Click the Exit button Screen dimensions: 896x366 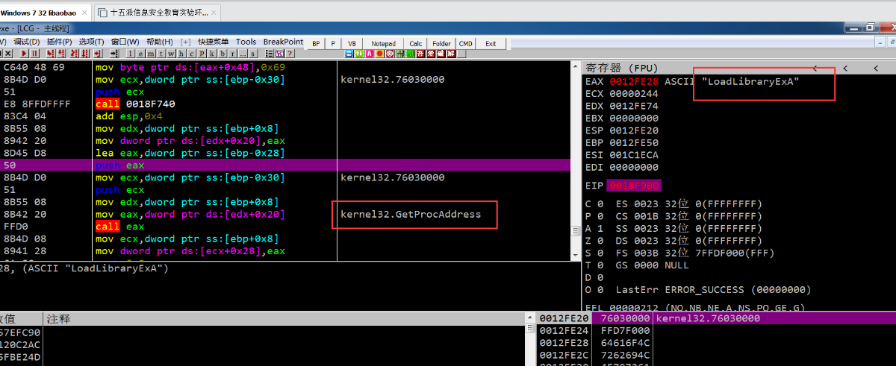pos(491,43)
